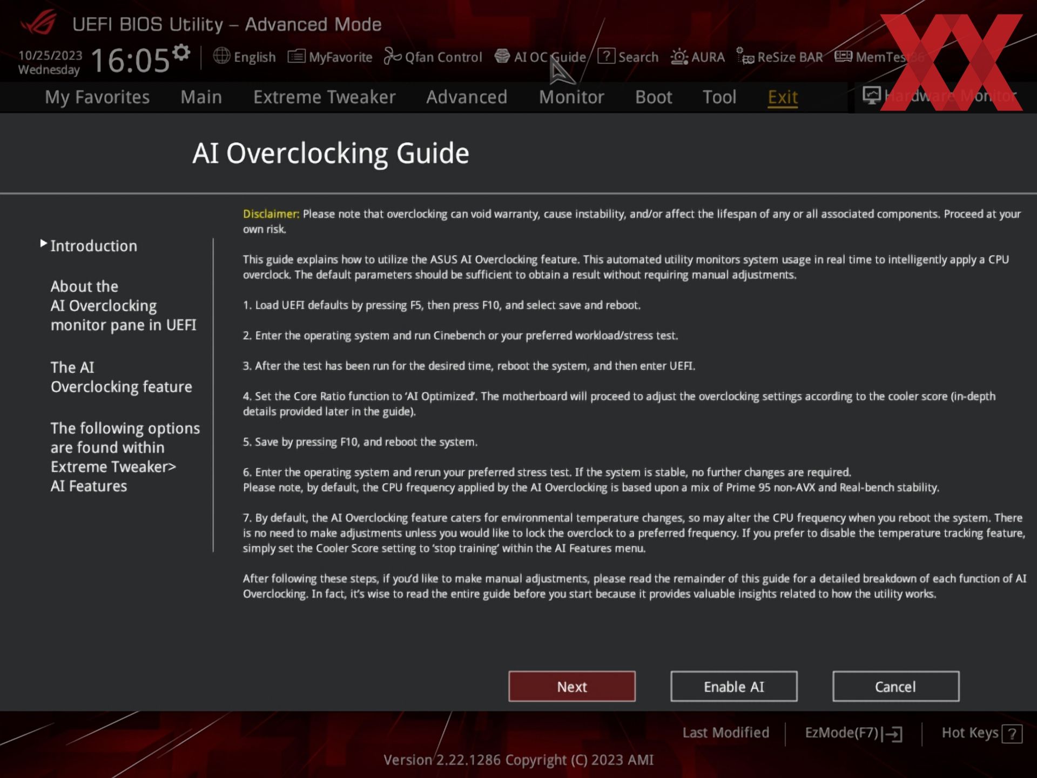Click the Qfan Control fan icon
1037x778 pixels.
[392, 56]
